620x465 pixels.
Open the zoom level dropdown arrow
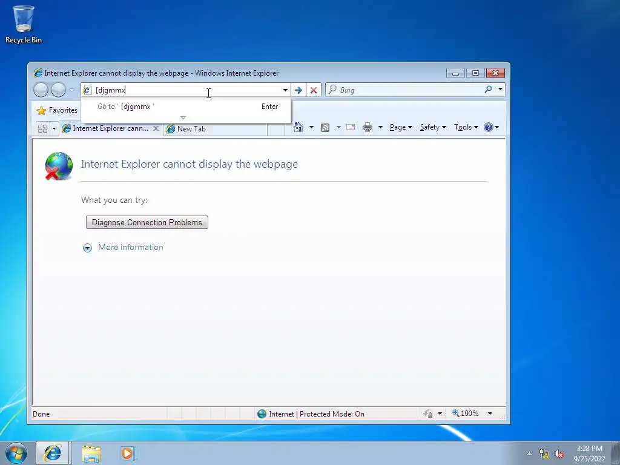pos(490,414)
